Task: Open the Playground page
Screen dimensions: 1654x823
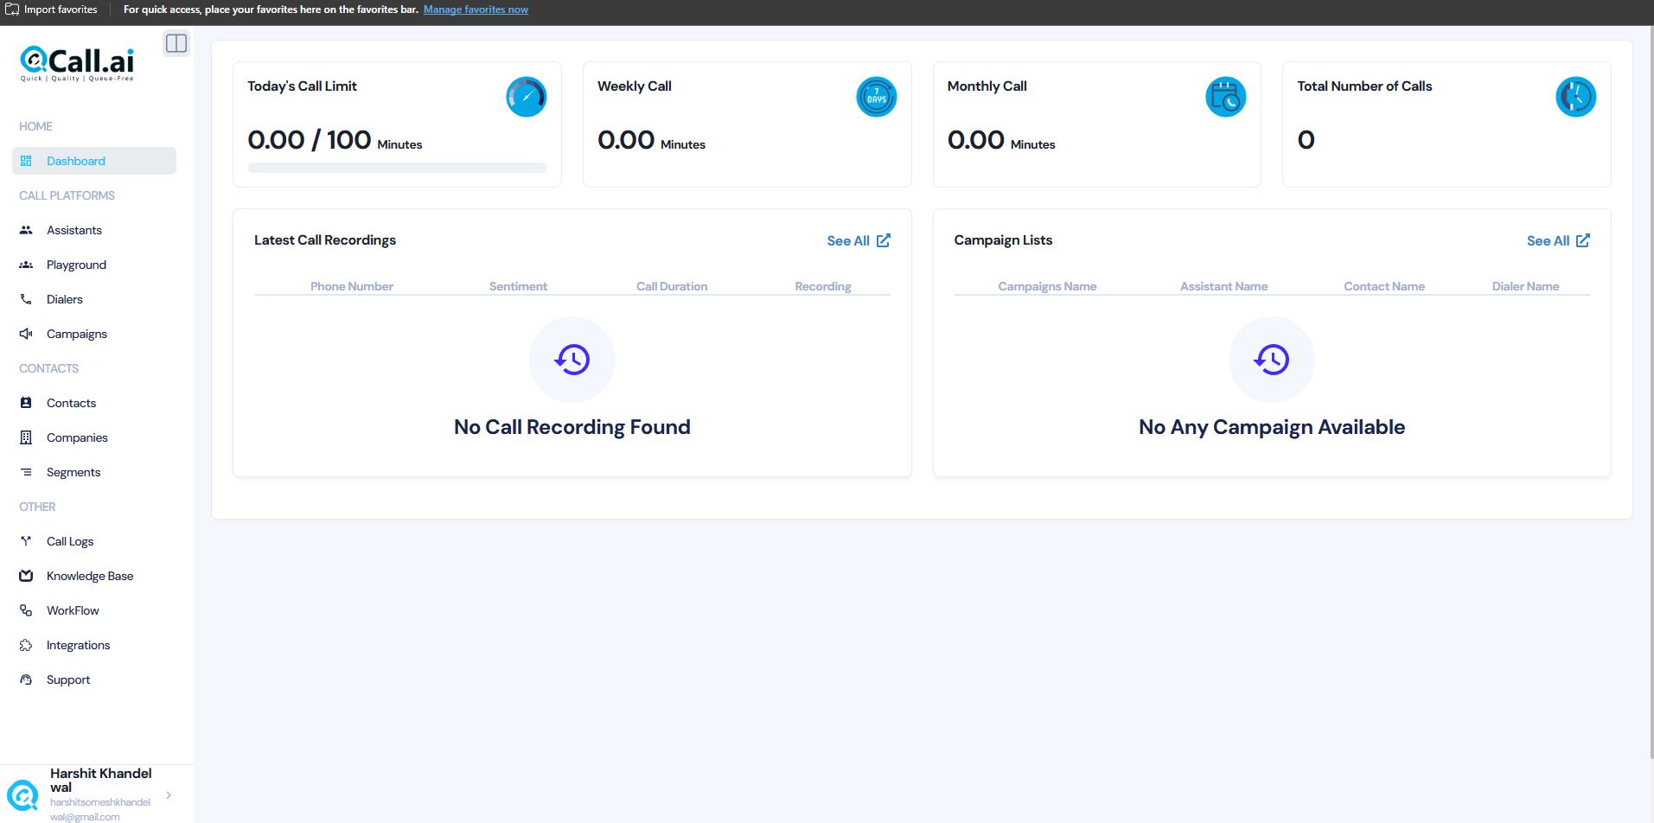Action: 76,265
